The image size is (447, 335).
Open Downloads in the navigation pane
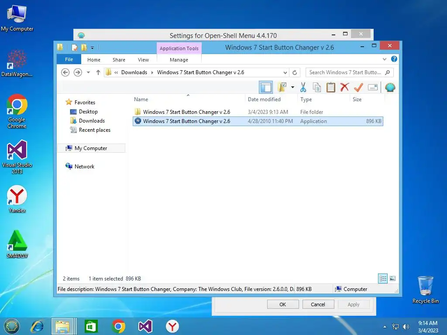pos(92,121)
